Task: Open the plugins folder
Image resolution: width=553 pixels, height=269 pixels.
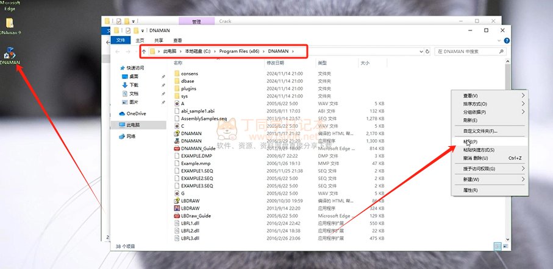Action: pyautogui.click(x=185, y=88)
